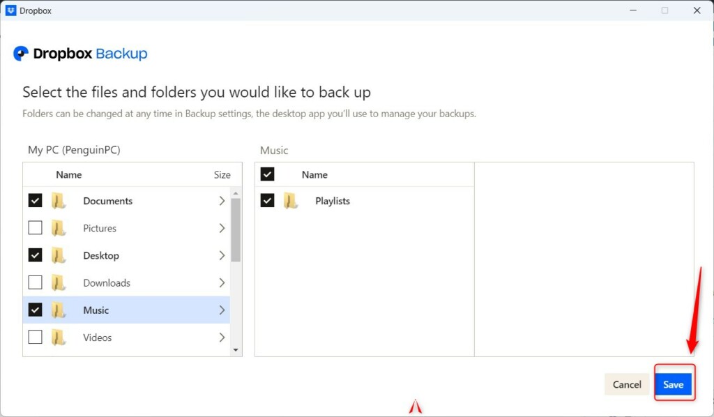This screenshot has height=417, width=714.
Task: Click the Dropbox Backup logo
Action: (x=80, y=54)
